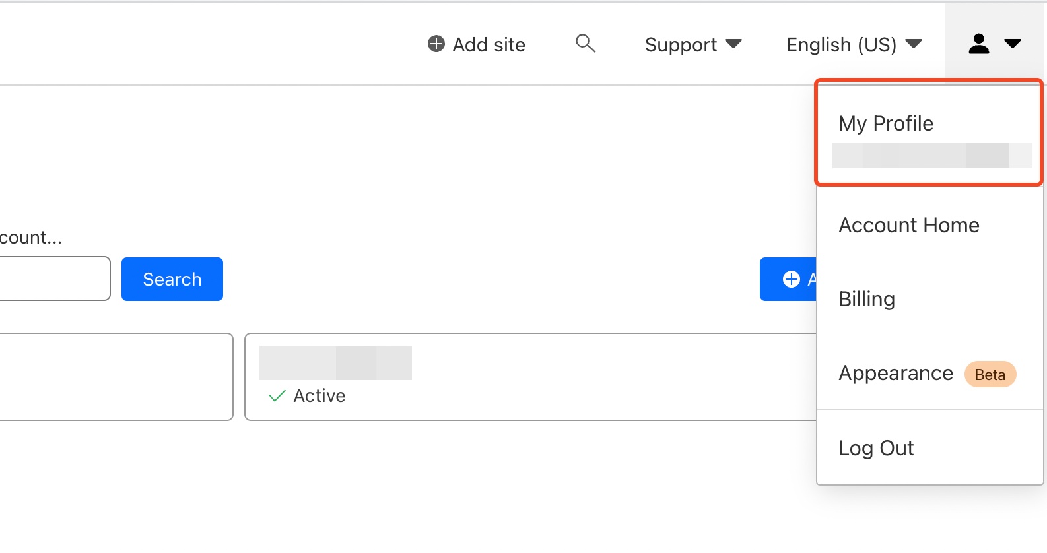Expand the Support dropdown arrow
This screenshot has width=1047, height=553.
[733, 44]
